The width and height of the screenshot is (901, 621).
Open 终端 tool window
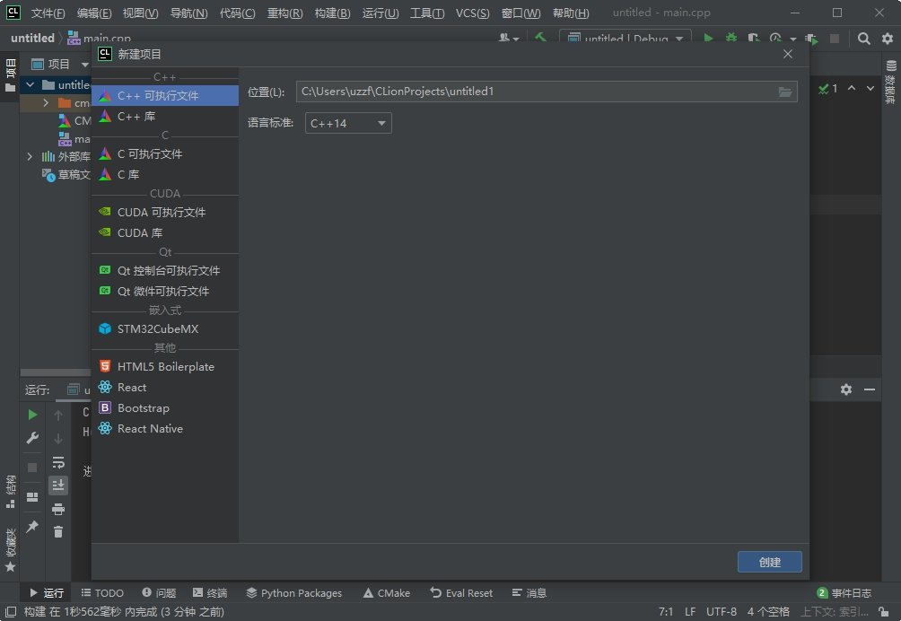pyautogui.click(x=210, y=593)
